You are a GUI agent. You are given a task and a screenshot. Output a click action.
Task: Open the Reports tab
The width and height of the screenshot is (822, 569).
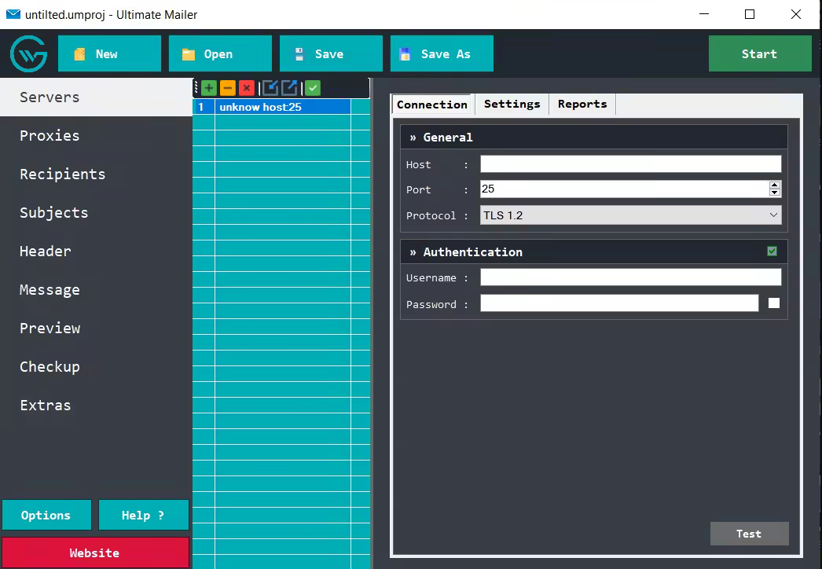[582, 104]
